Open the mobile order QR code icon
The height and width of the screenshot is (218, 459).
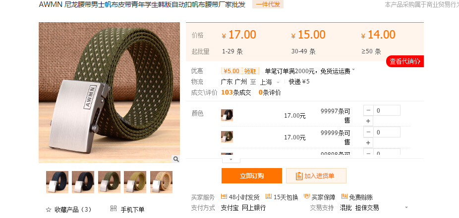[x=114, y=209]
